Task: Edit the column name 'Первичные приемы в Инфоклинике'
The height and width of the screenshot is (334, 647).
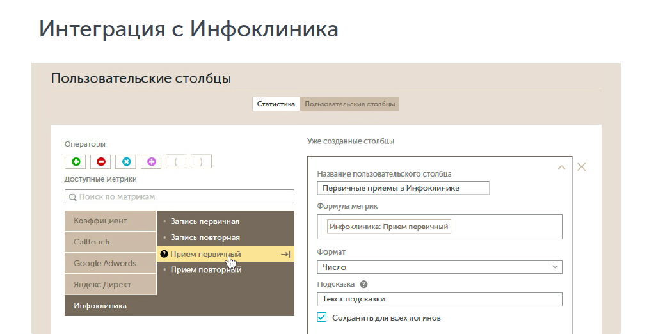Action: coord(403,188)
